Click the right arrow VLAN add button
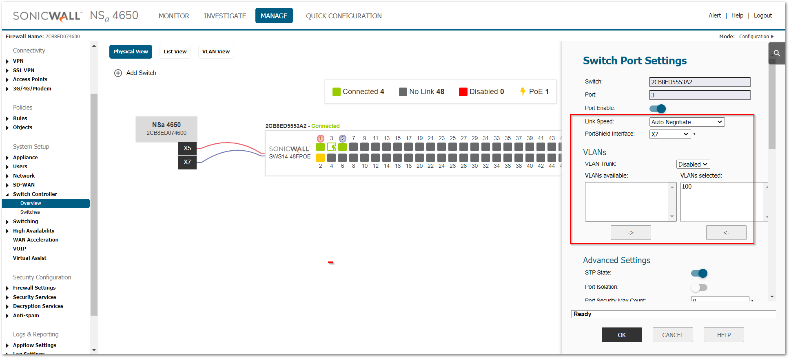 [631, 233]
